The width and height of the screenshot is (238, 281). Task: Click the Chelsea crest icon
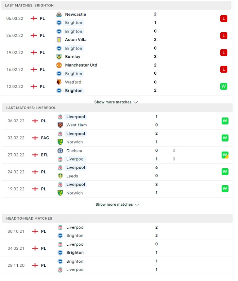coord(60,151)
